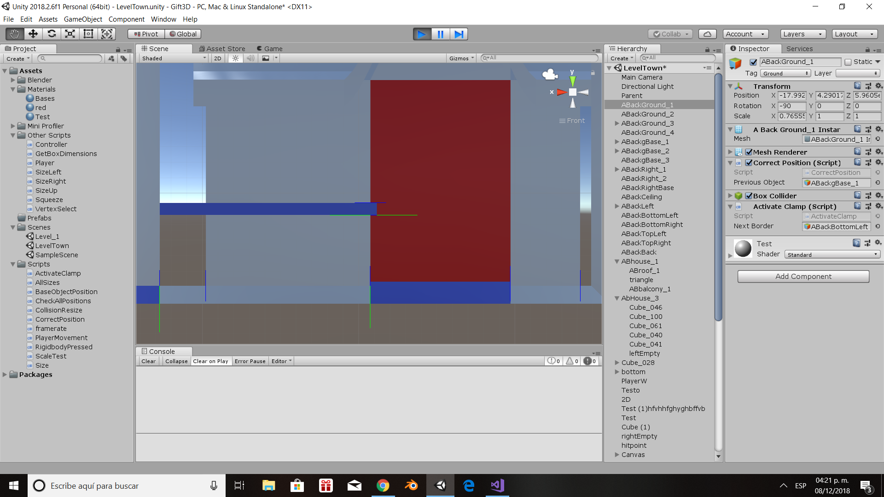
Task: Open the Layers dropdown
Action: coord(803,34)
